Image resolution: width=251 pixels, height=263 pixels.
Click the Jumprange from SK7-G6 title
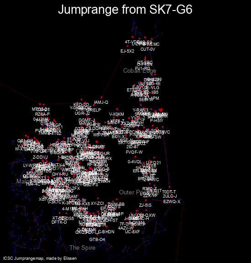coord(125,10)
